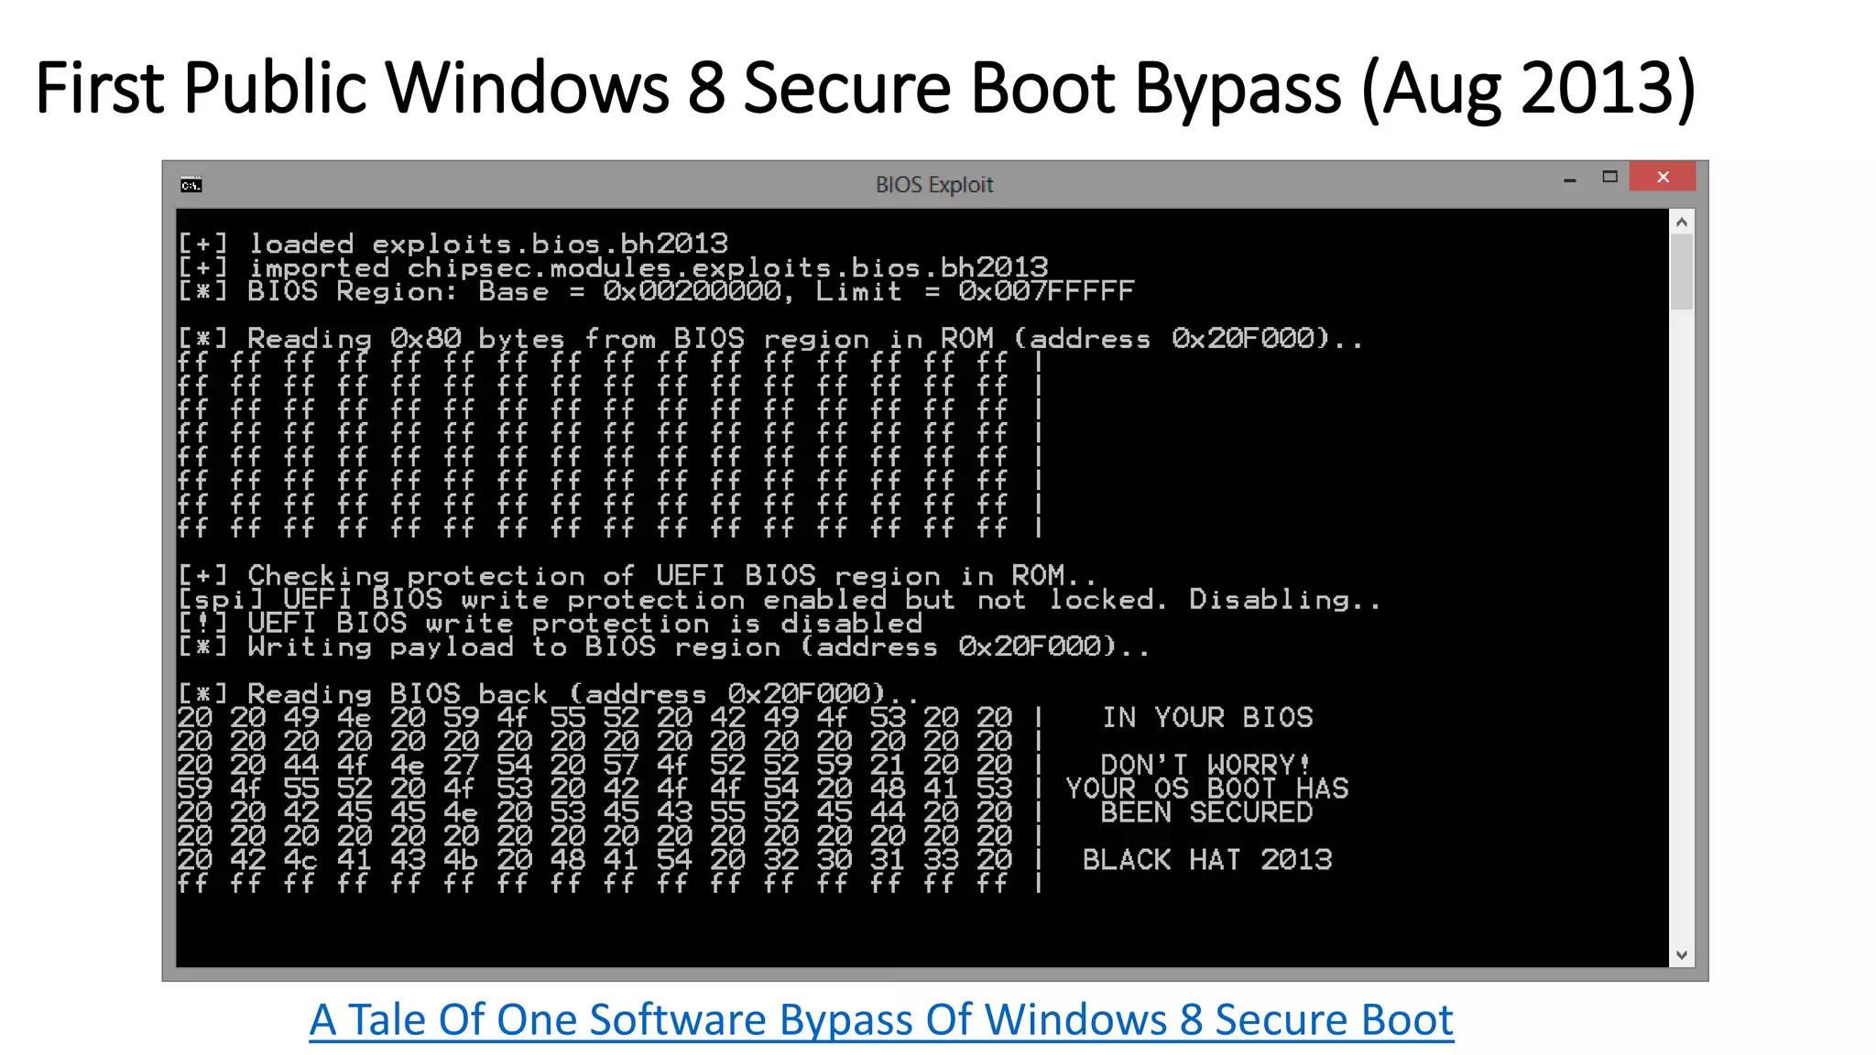
Task: Minimize the BIOS Exploit window
Action: pyautogui.click(x=1570, y=179)
